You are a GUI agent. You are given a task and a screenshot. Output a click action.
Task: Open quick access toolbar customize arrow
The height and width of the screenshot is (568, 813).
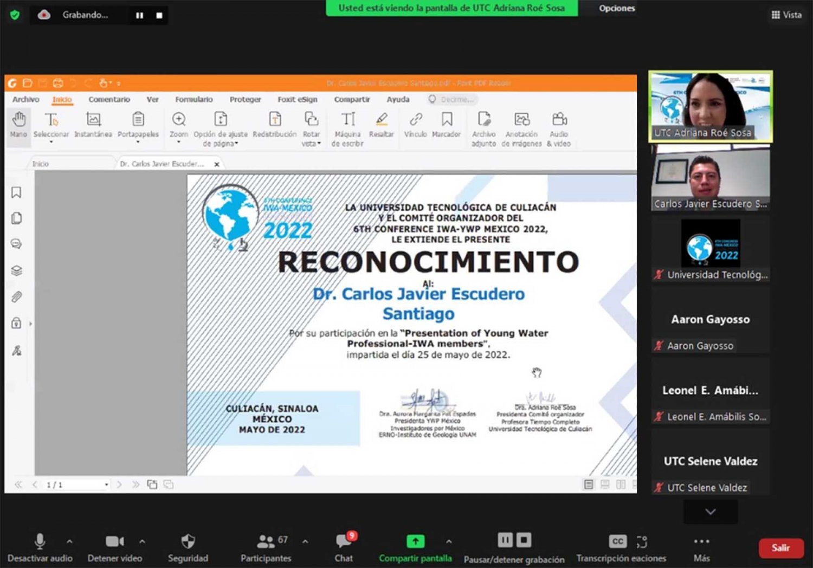coord(119,83)
